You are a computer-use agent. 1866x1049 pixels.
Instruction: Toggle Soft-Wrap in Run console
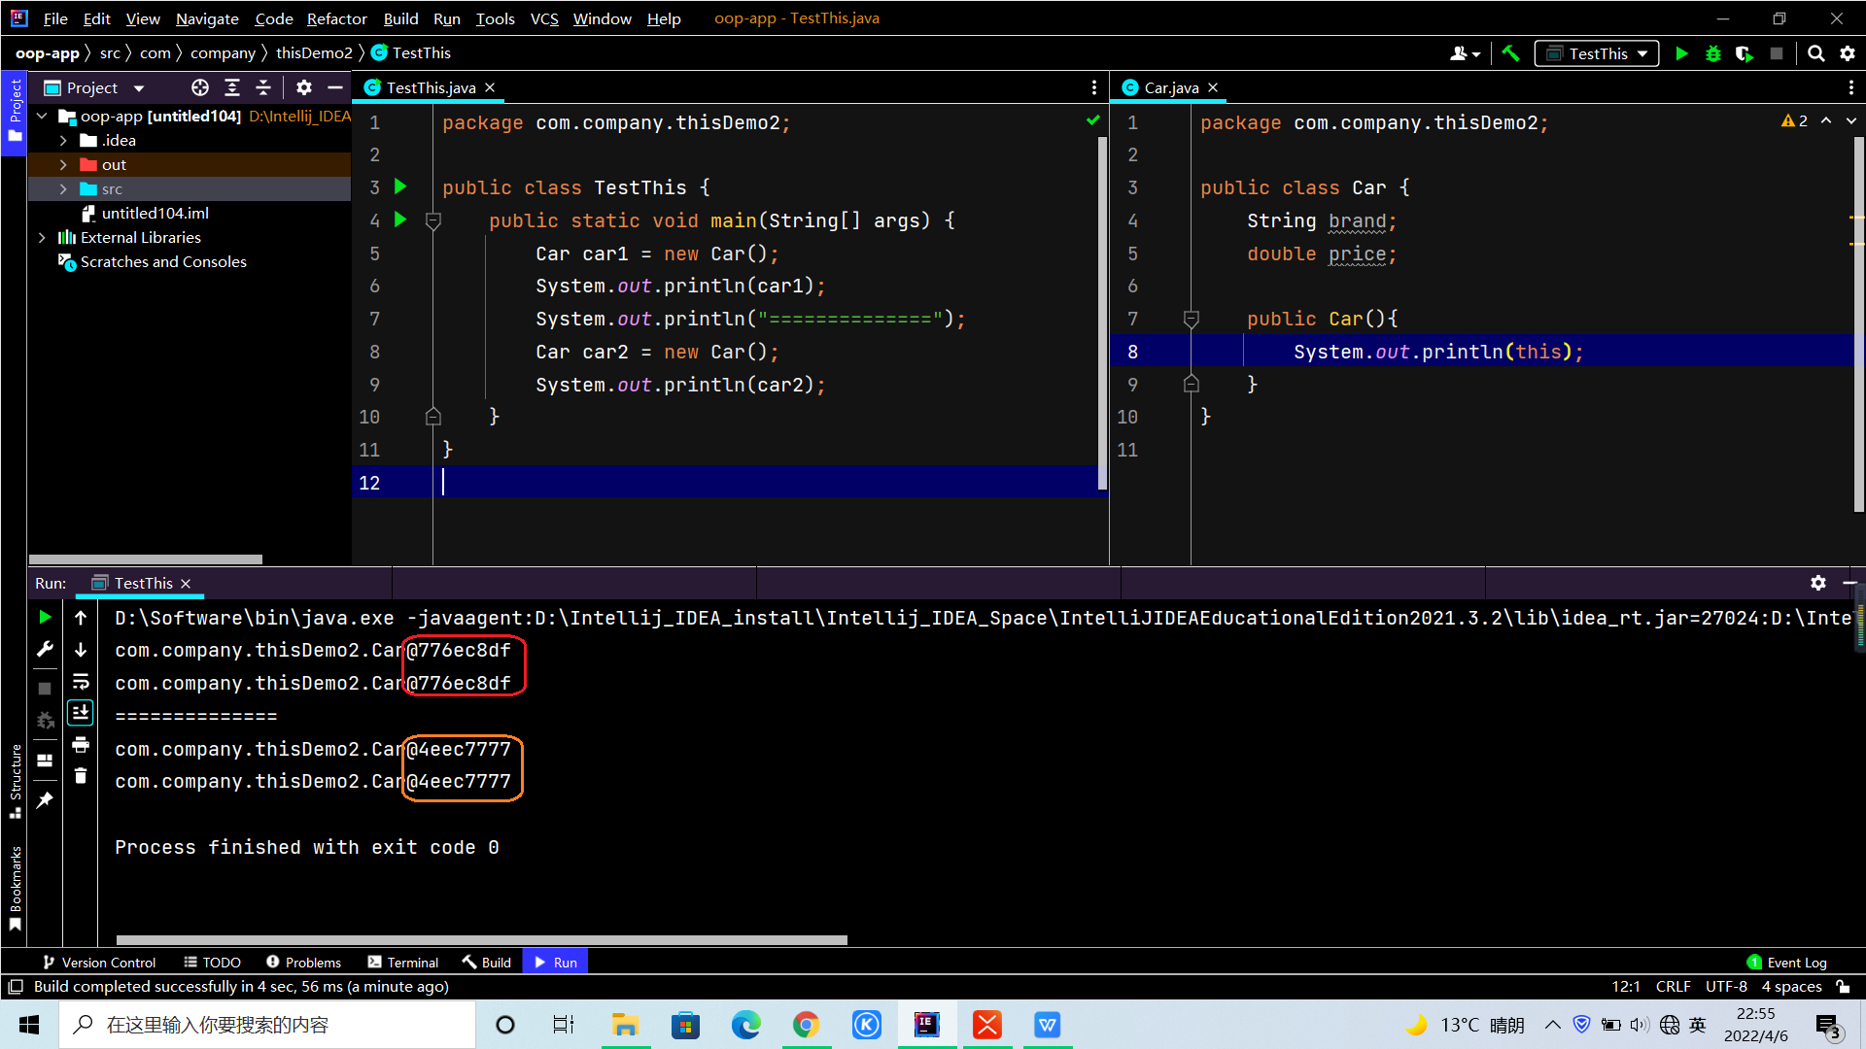[x=81, y=681]
